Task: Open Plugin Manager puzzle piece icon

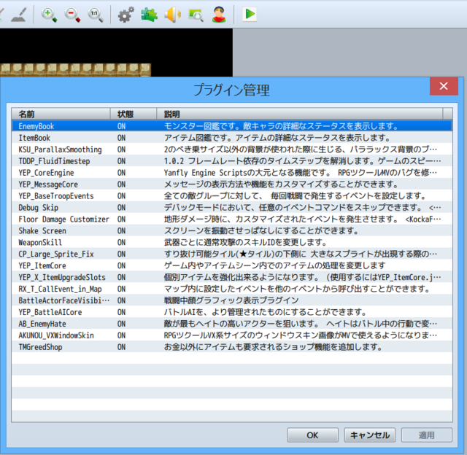Action: point(149,15)
